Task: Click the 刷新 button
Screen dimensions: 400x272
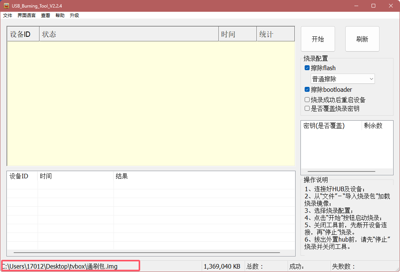Action: 362,39
